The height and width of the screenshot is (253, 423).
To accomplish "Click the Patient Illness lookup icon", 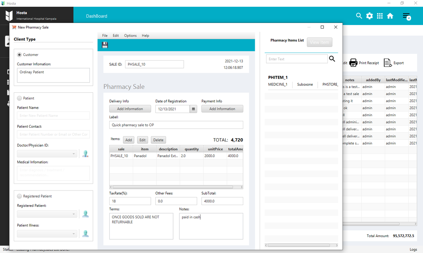I will pyautogui.click(x=85, y=233).
